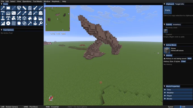
Task: Select the concentric rings Smooth tool
Action: point(24,23)
